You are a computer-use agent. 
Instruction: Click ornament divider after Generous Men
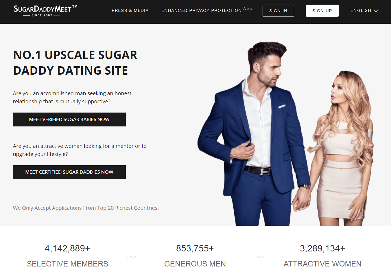coord(259,257)
